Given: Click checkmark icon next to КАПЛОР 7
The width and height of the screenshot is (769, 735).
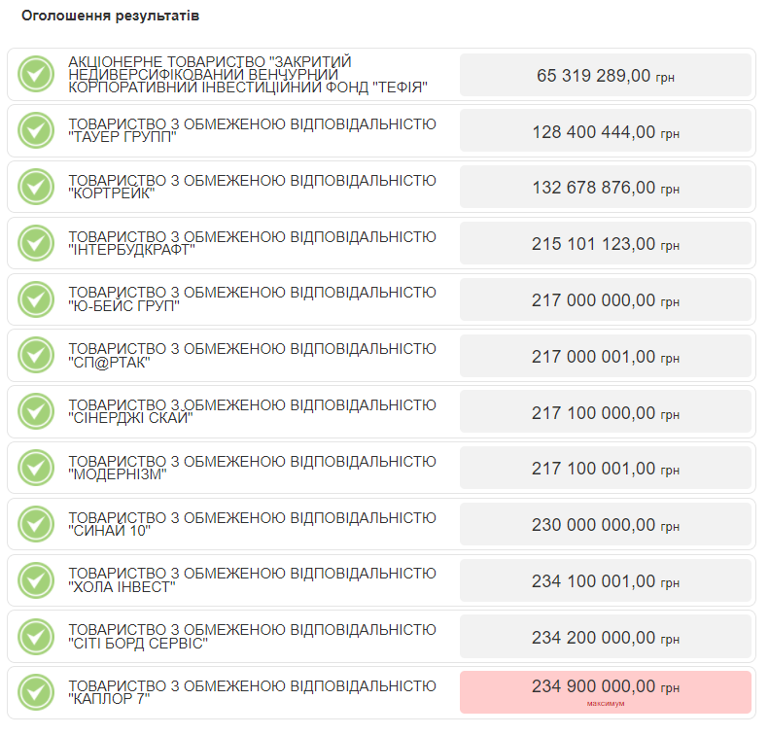Looking at the screenshot, I should click(x=36, y=692).
